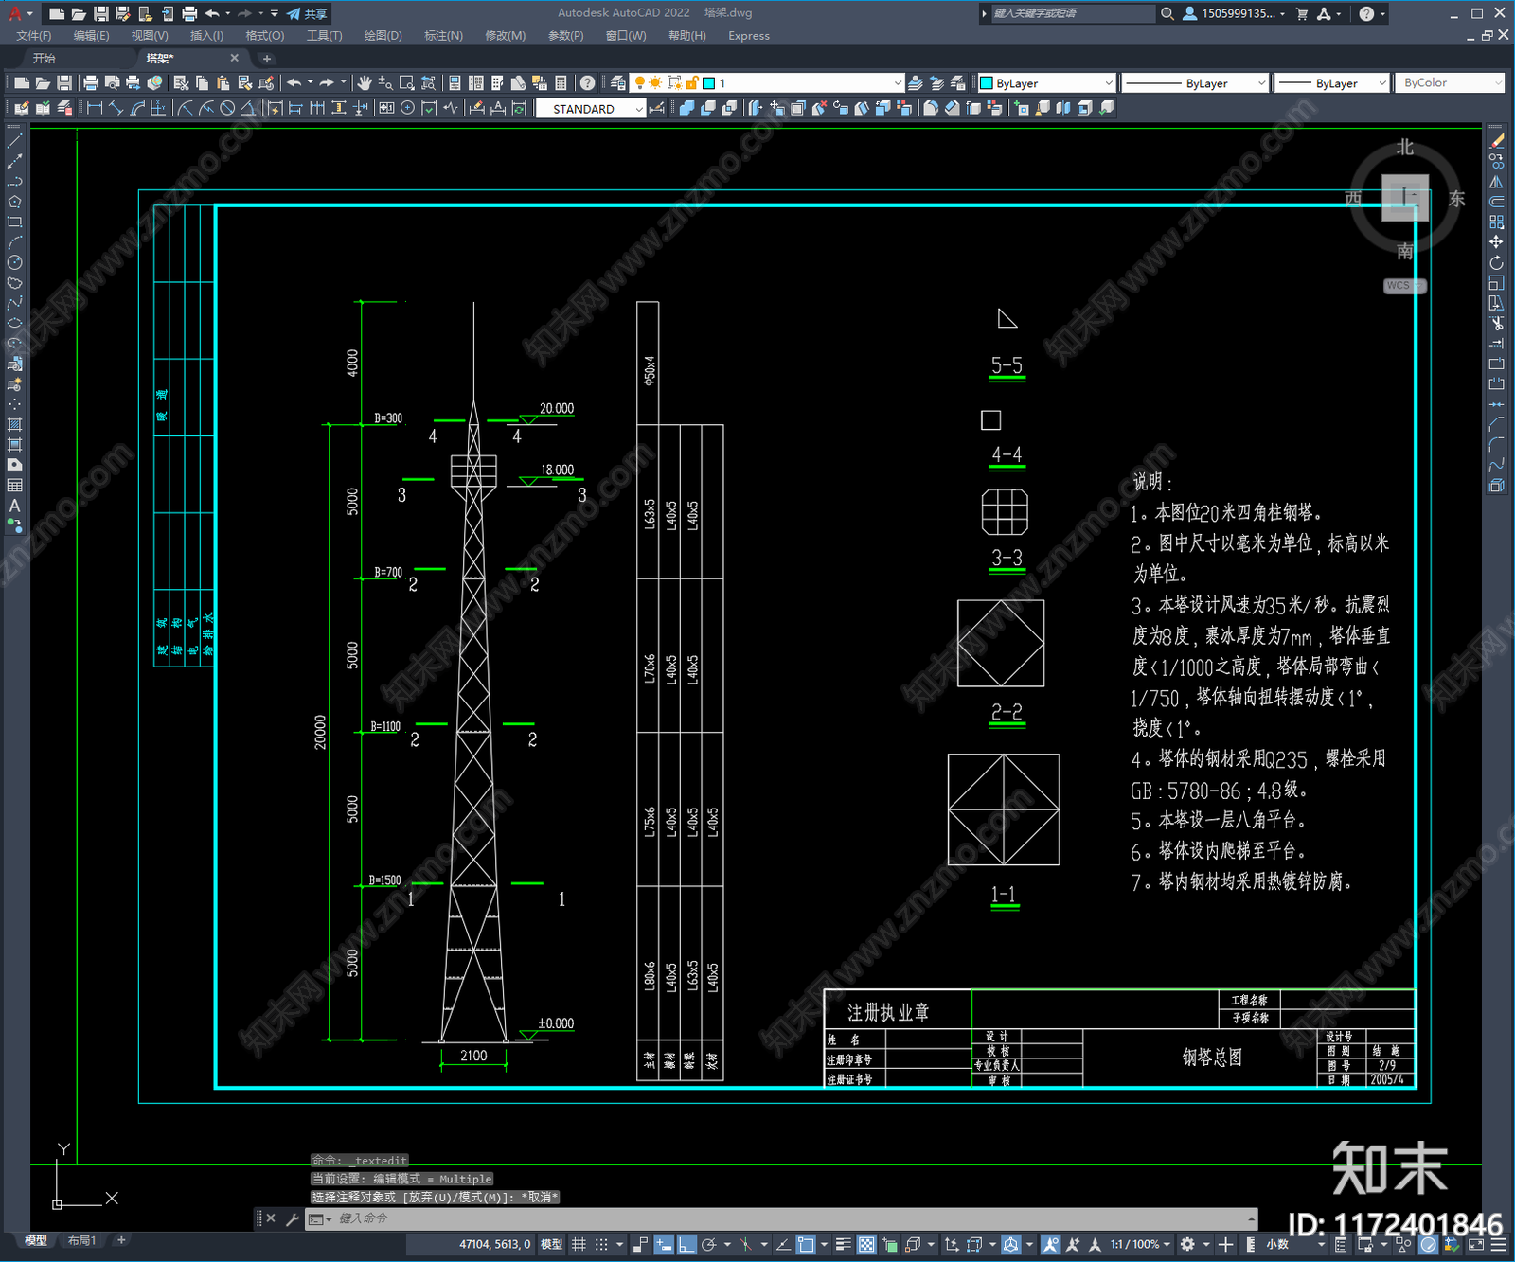Toggle ortho mode in the status bar

686,1244
